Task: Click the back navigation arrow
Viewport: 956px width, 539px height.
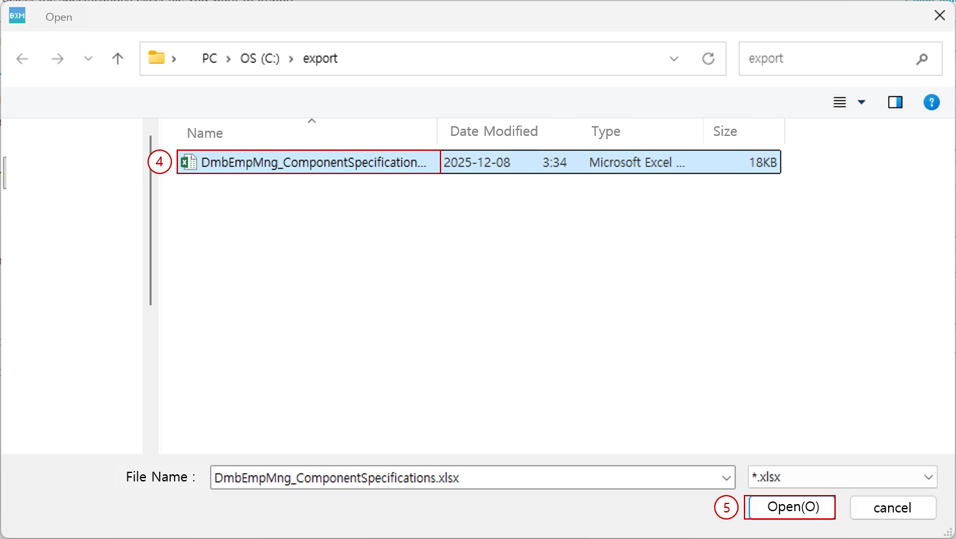Action: [x=22, y=58]
